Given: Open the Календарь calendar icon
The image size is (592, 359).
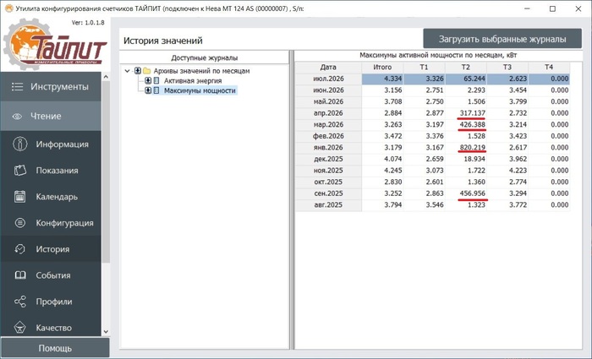Looking at the screenshot, I should pyautogui.click(x=20, y=197).
